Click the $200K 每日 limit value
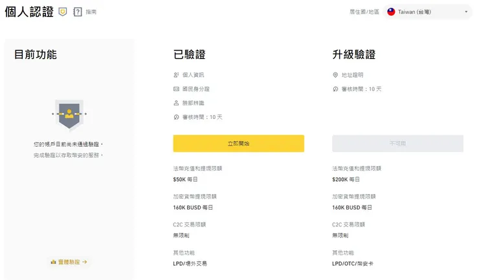 pyautogui.click(x=346, y=179)
